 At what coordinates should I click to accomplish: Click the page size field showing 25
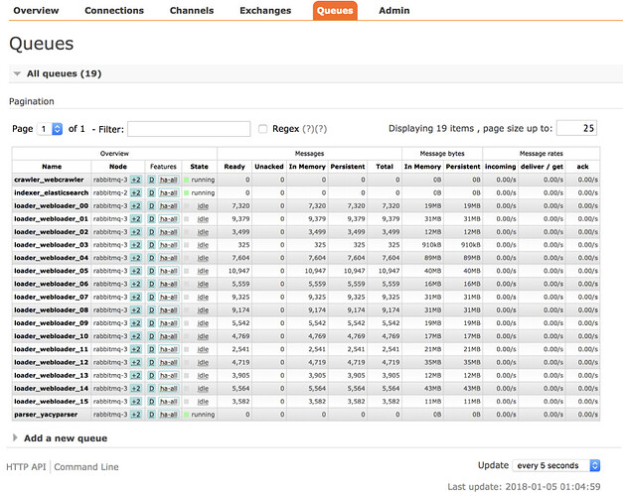[x=576, y=128]
